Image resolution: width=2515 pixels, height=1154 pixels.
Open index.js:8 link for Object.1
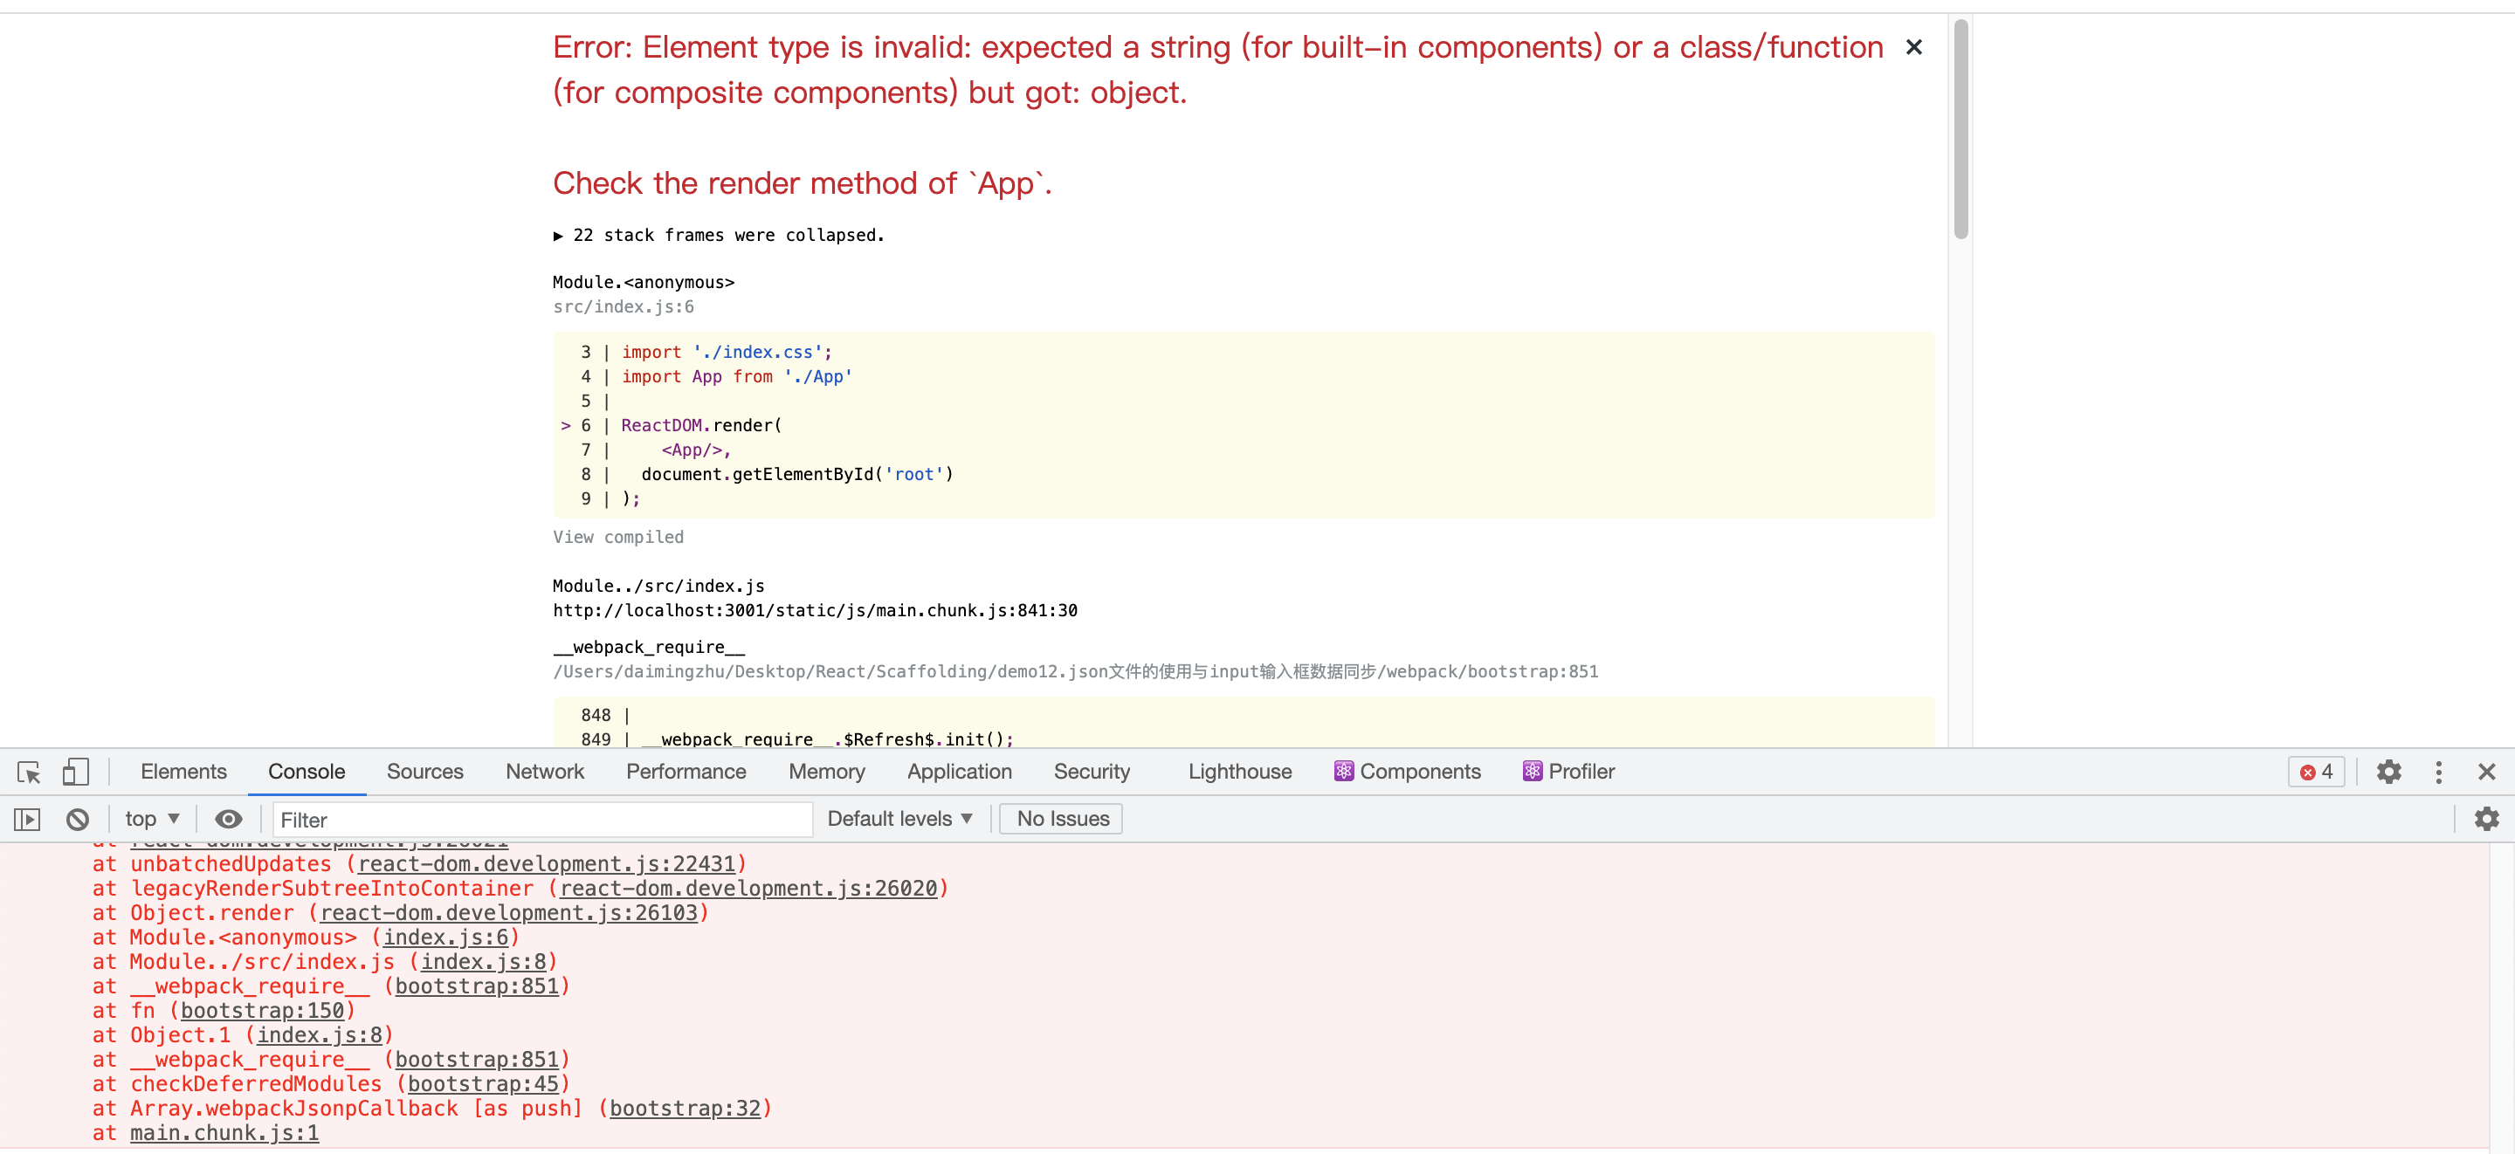point(320,1035)
